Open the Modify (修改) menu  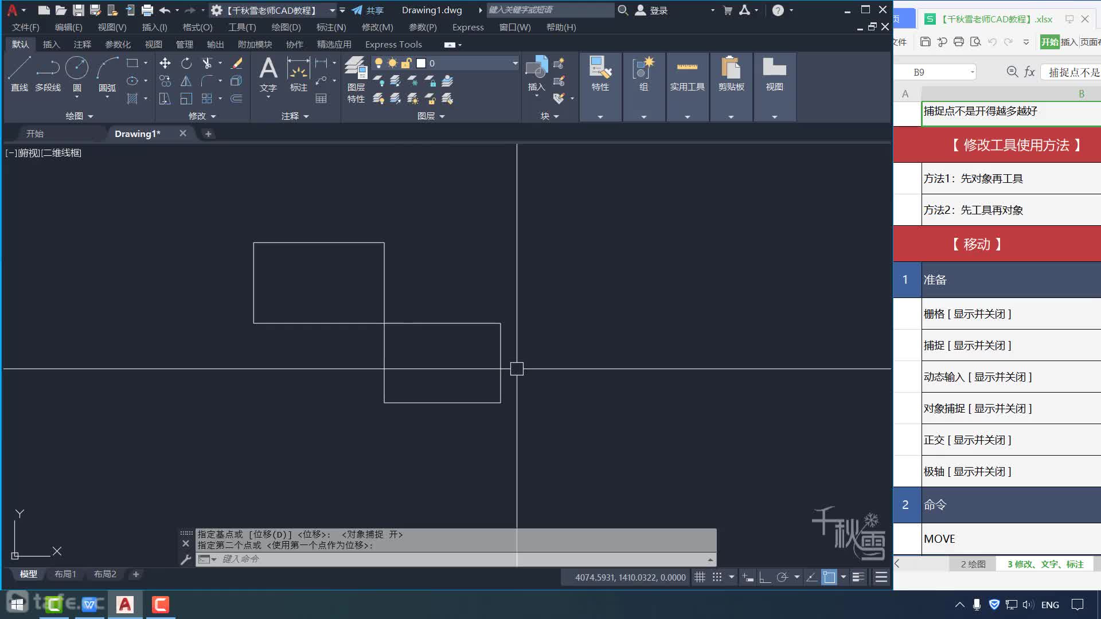tap(377, 27)
